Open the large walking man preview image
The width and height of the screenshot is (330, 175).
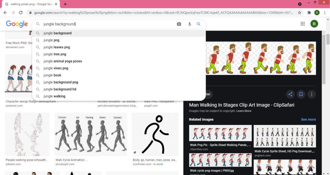click(261, 58)
